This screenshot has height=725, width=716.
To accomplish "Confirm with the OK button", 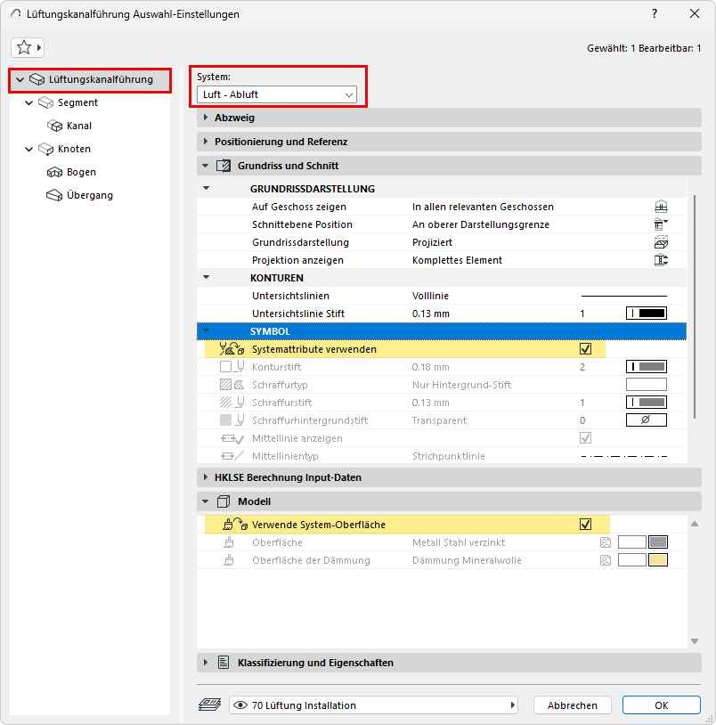I will 661,705.
